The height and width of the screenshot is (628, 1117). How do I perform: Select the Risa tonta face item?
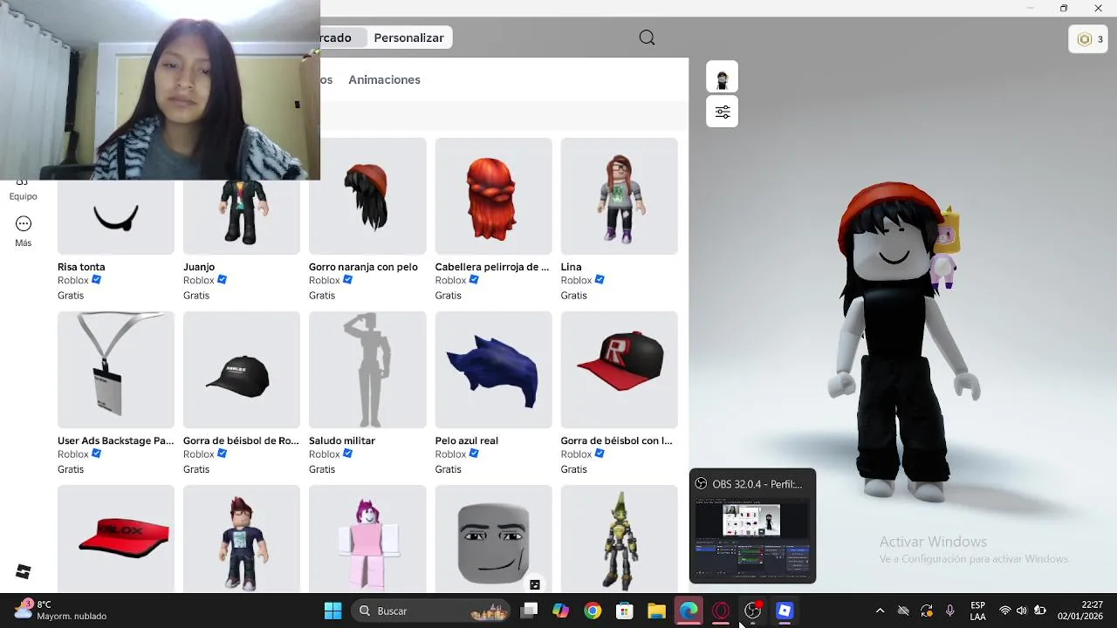[116, 217]
